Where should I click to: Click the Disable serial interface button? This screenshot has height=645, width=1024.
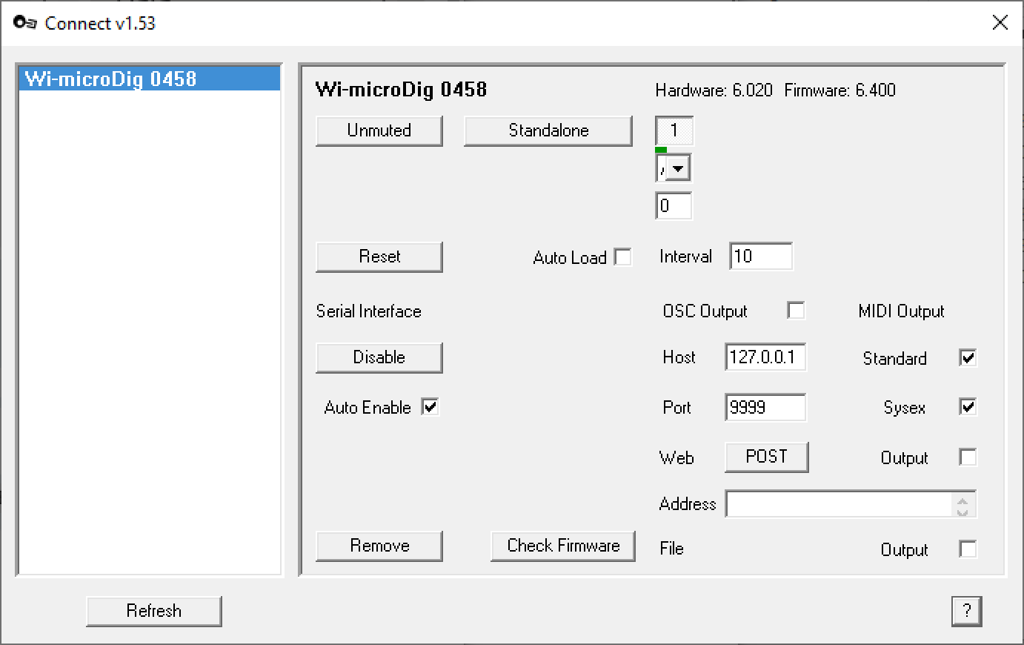[379, 357]
